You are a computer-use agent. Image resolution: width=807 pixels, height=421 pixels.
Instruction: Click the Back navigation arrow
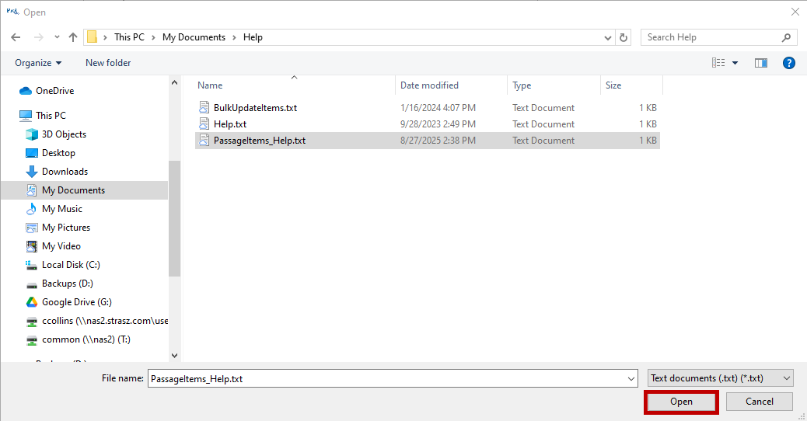(16, 37)
